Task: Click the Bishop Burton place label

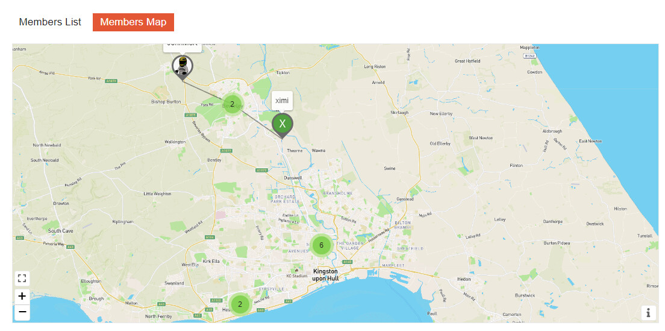Action: point(166,102)
